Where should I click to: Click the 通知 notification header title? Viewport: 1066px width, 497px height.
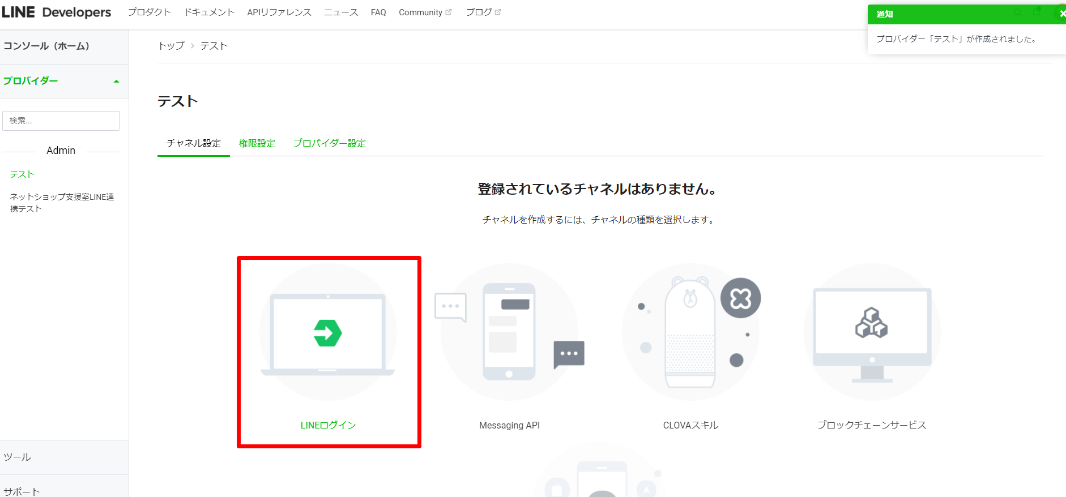click(x=885, y=14)
